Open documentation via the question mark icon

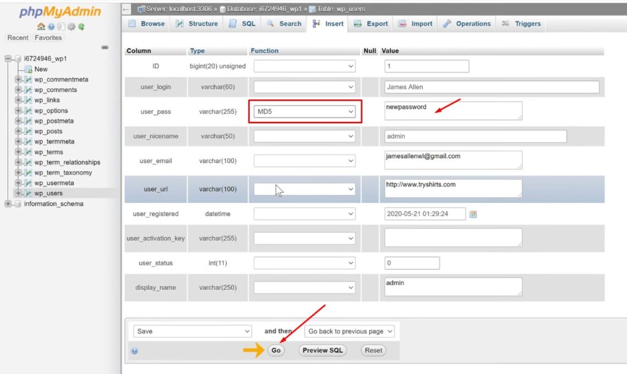pos(51,26)
